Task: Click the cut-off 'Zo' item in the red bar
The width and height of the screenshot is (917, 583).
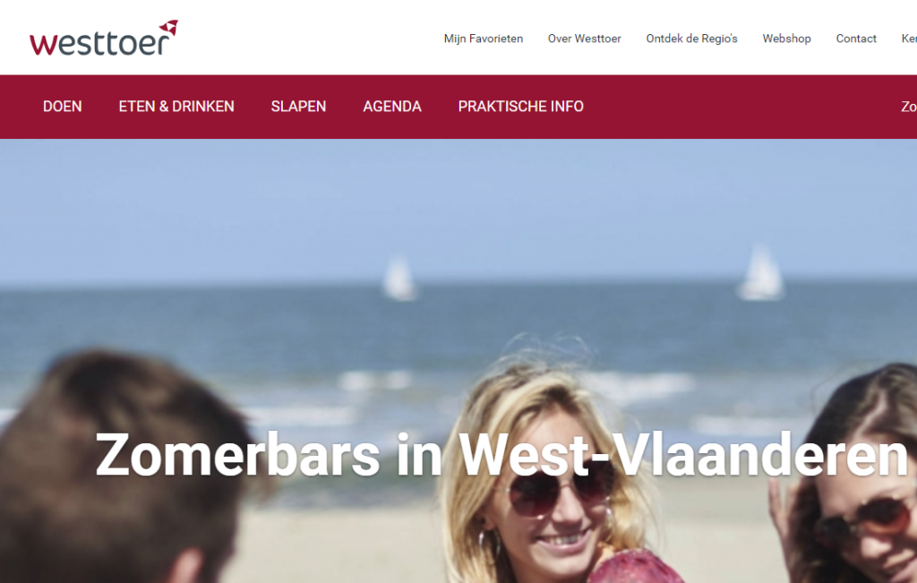Action: click(x=909, y=107)
